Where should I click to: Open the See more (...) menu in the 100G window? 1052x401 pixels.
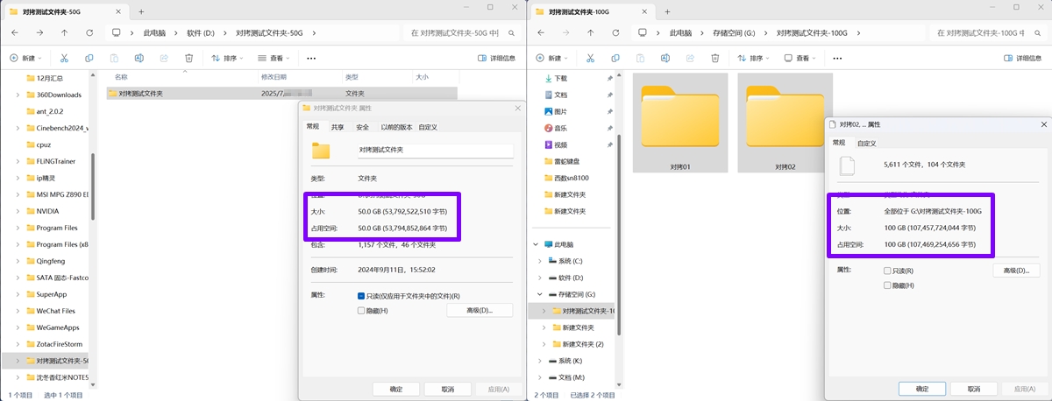click(837, 59)
